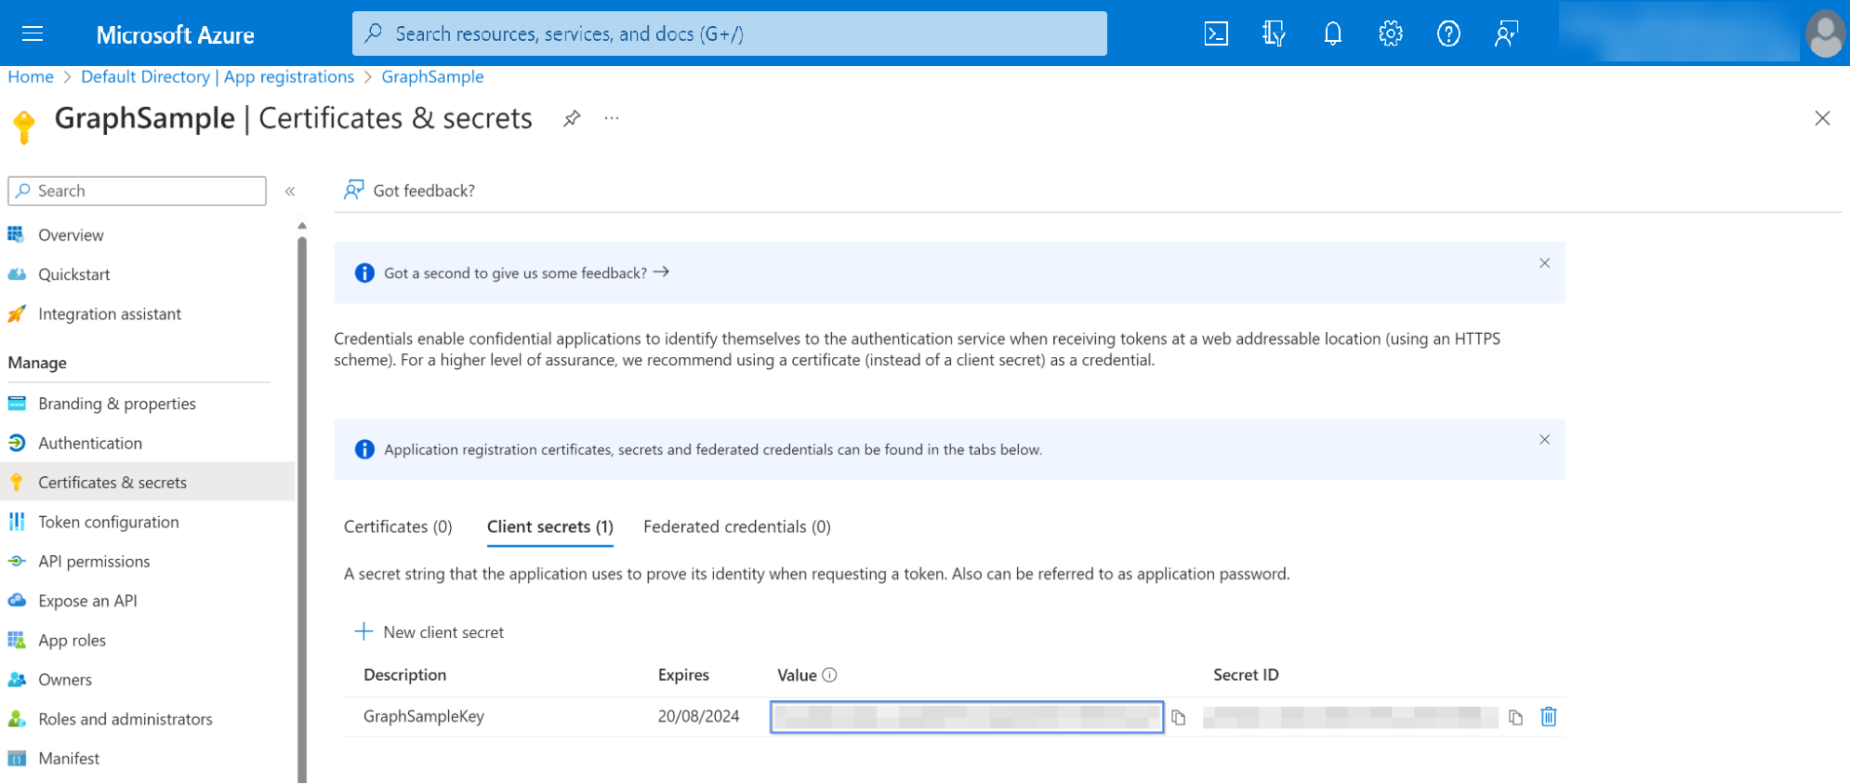Open portal settings gear icon
Screen dimensions: 1850x784
coord(1390,34)
